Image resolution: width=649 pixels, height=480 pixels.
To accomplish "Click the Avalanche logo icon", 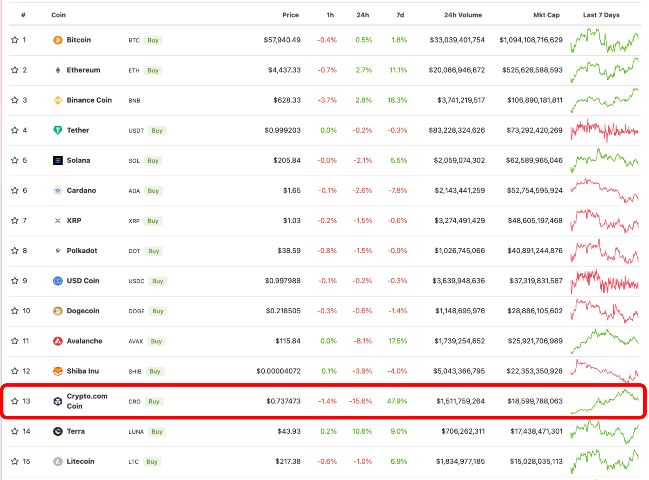I will [58, 341].
